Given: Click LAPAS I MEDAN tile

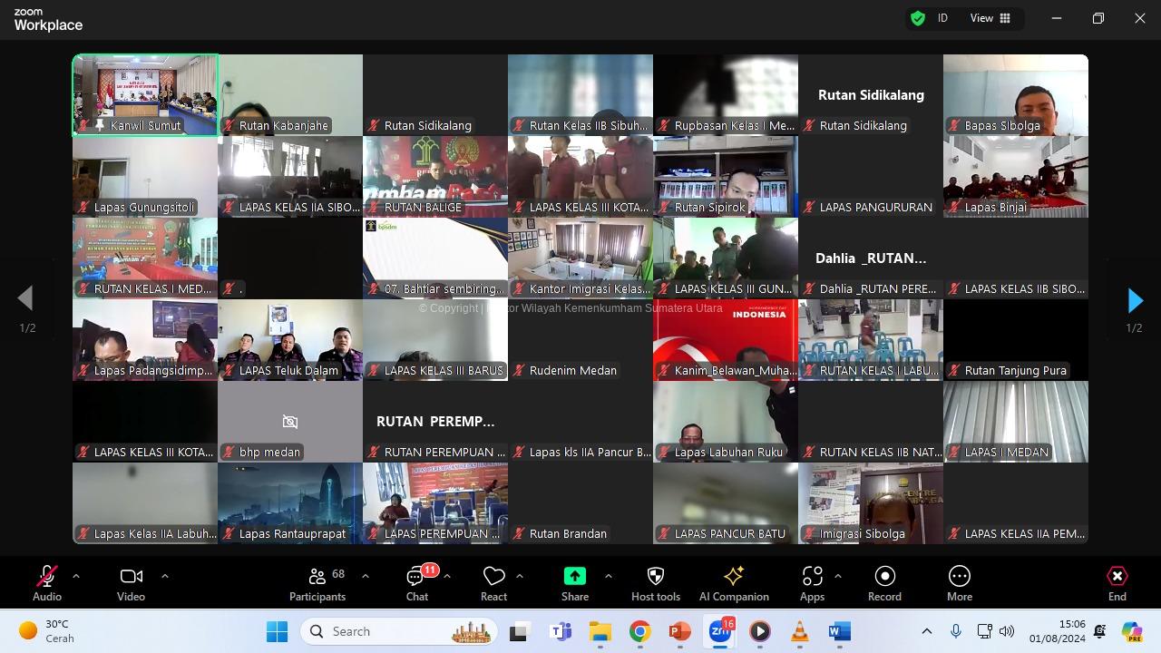Looking at the screenshot, I should tap(1016, 422).
